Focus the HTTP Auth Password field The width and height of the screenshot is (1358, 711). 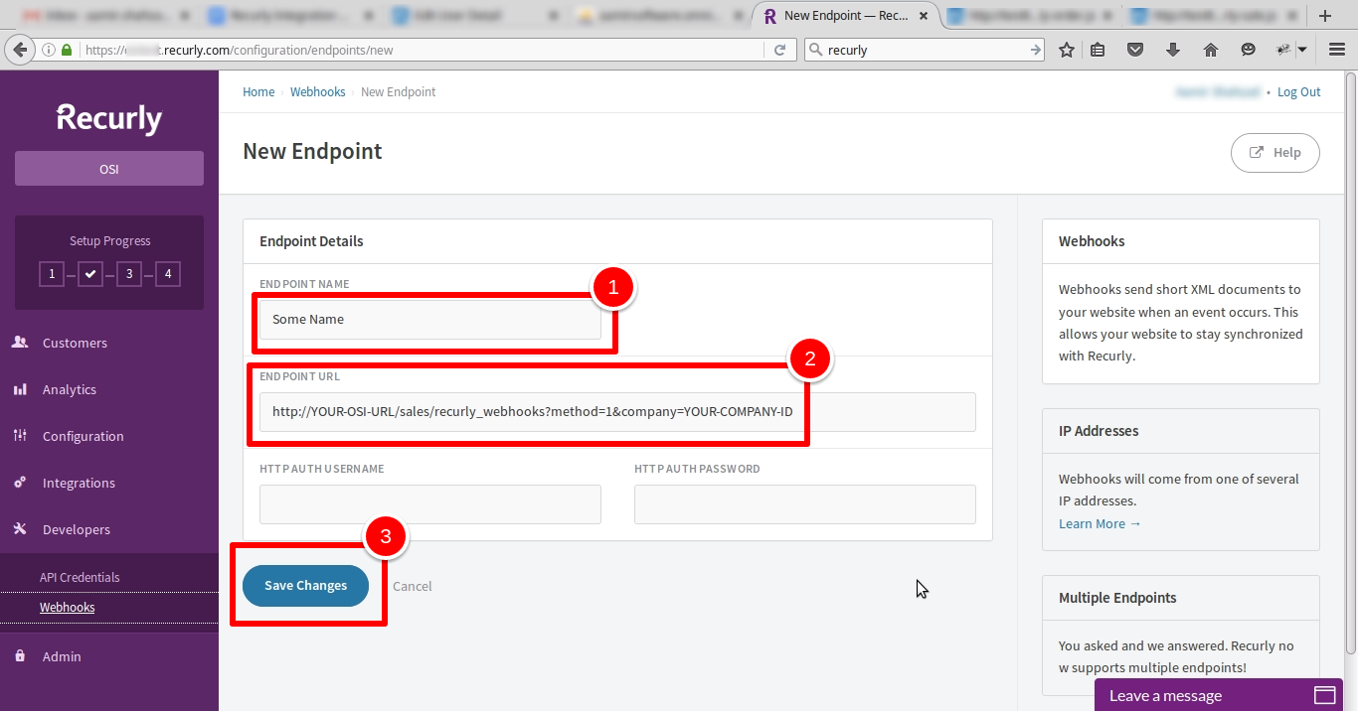coord(805,504)
